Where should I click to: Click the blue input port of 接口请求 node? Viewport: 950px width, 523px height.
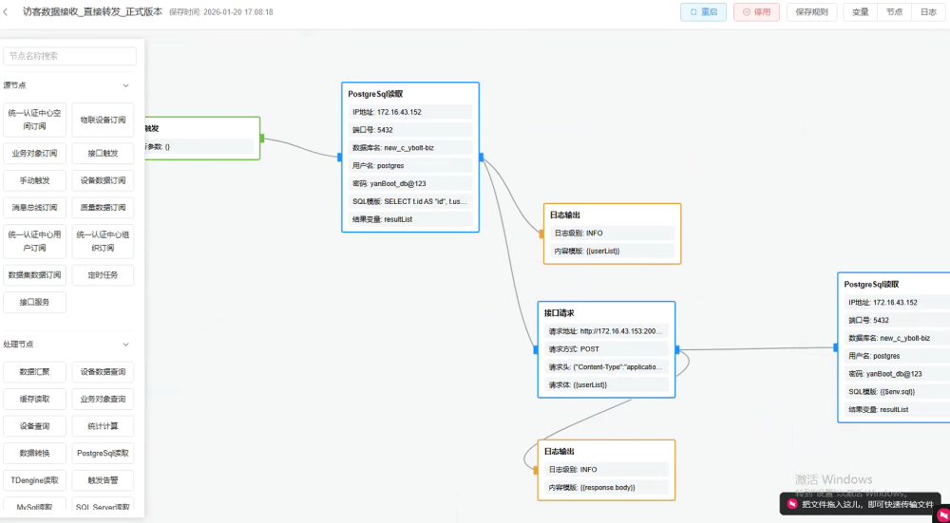[x=538, y=349]
